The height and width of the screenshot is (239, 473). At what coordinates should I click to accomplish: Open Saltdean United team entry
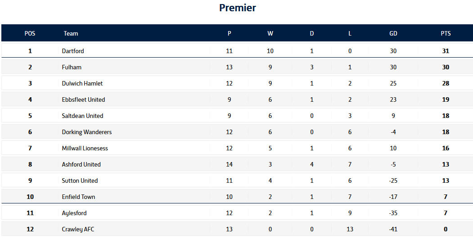tap(82, 116)
